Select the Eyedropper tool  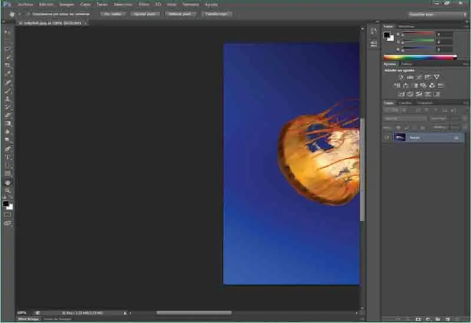[8, 74]
